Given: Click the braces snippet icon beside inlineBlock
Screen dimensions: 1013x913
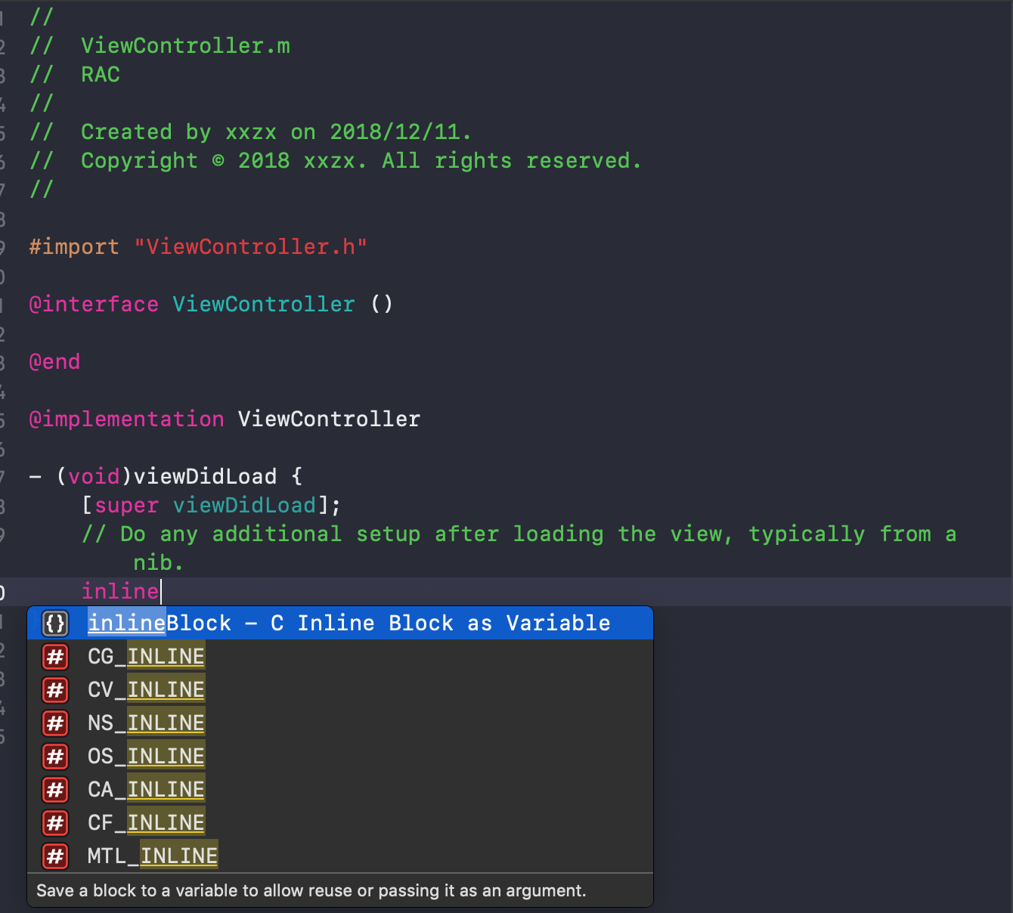Looking at the screenshot, I should (x=55, y=624).
